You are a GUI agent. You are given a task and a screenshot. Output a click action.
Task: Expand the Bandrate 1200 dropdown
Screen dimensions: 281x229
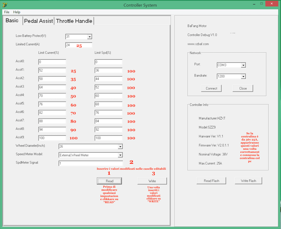[243, 76]
